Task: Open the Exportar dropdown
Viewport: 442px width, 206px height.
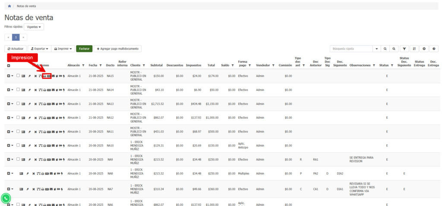Action: click(x=39, y=49)
